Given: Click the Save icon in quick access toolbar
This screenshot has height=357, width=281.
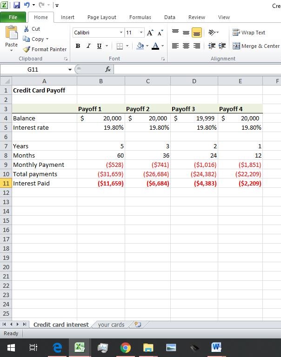Looking at the screenshot, I should pos(17,5).
